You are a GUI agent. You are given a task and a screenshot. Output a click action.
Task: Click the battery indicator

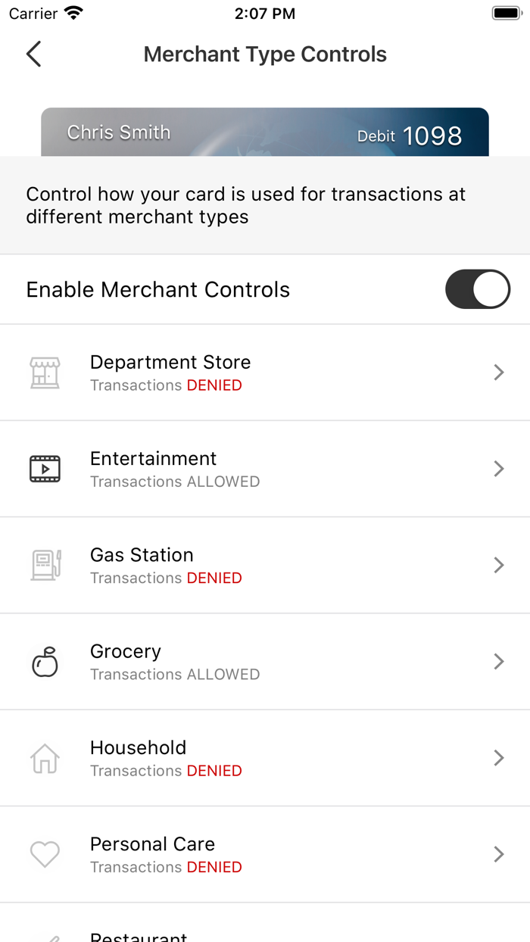503,12
